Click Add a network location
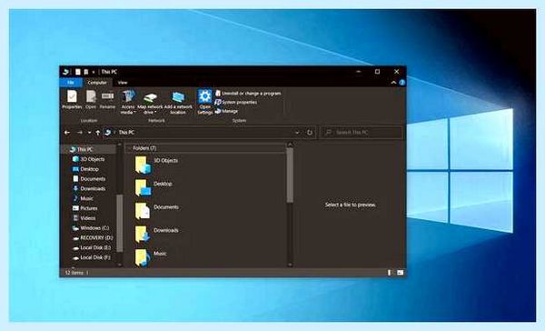The image size is (545, 331). pyautogui.click(x=178, y=103)
